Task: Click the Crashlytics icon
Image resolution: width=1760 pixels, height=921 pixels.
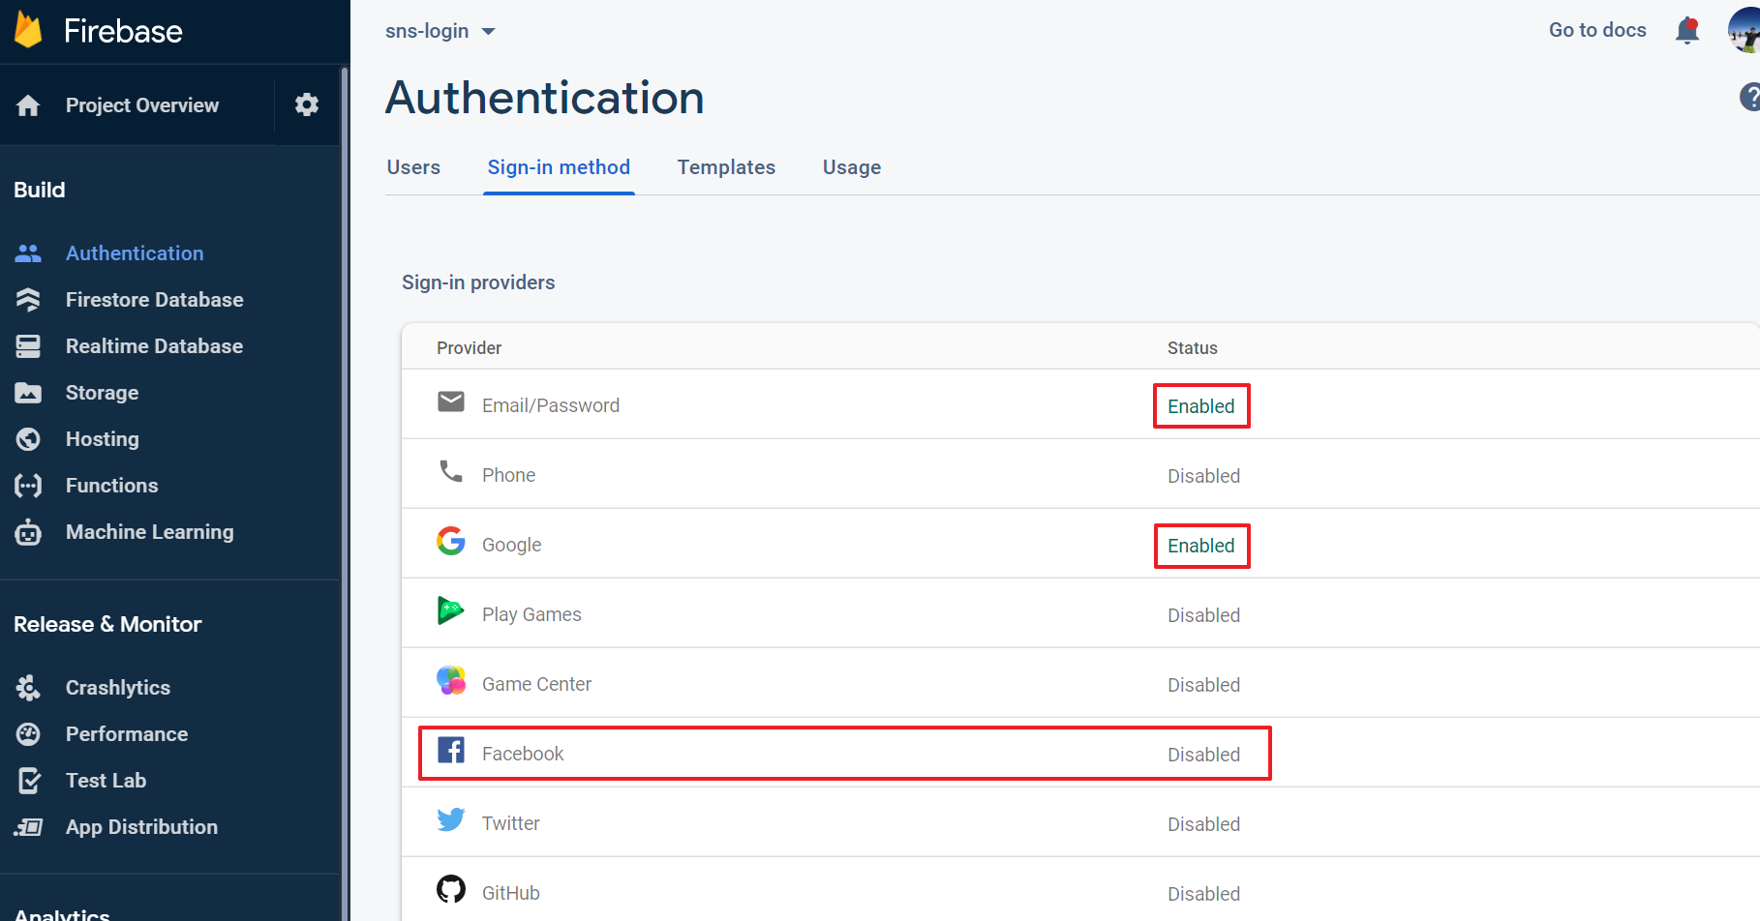Action: pos(28,688)
